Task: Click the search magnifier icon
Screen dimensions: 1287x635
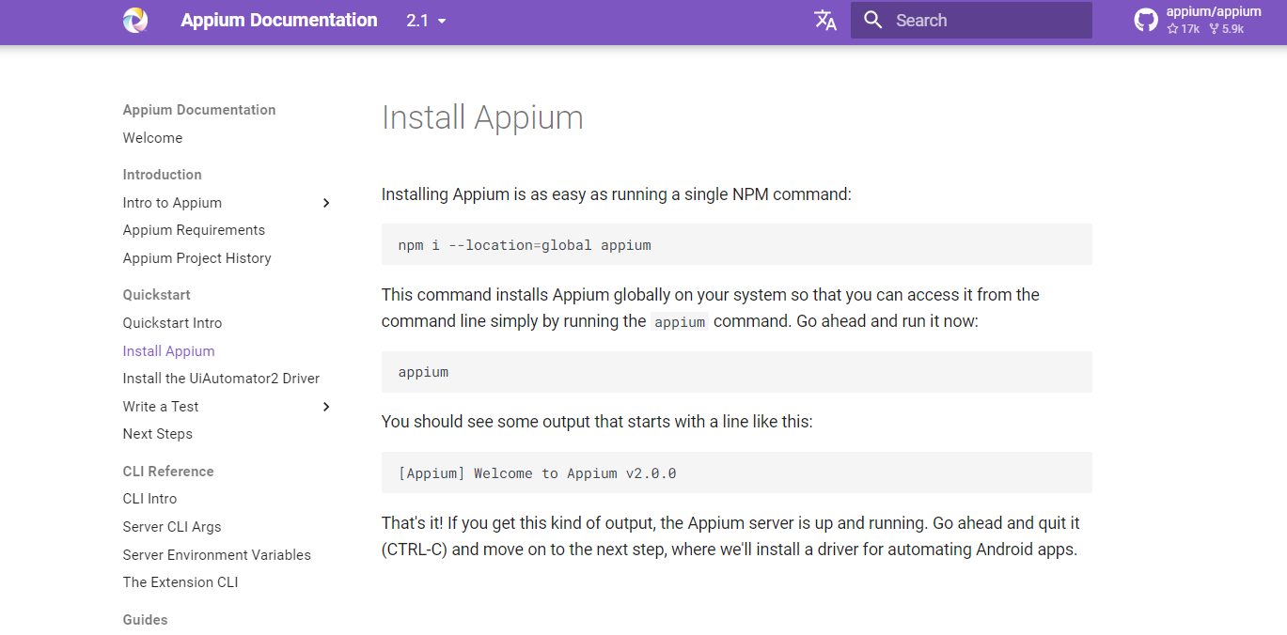Action: point(872,21)
